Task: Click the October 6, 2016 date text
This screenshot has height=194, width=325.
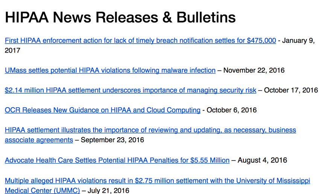Action: [x=231, y=110]
